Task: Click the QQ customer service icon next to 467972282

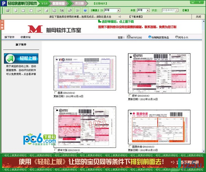Action: (129, 36)
